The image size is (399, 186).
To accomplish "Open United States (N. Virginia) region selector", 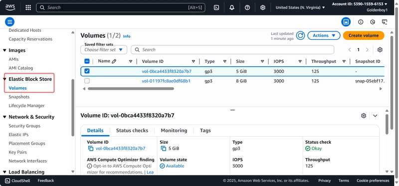I will pyautogui.click(x=300, y=7).
